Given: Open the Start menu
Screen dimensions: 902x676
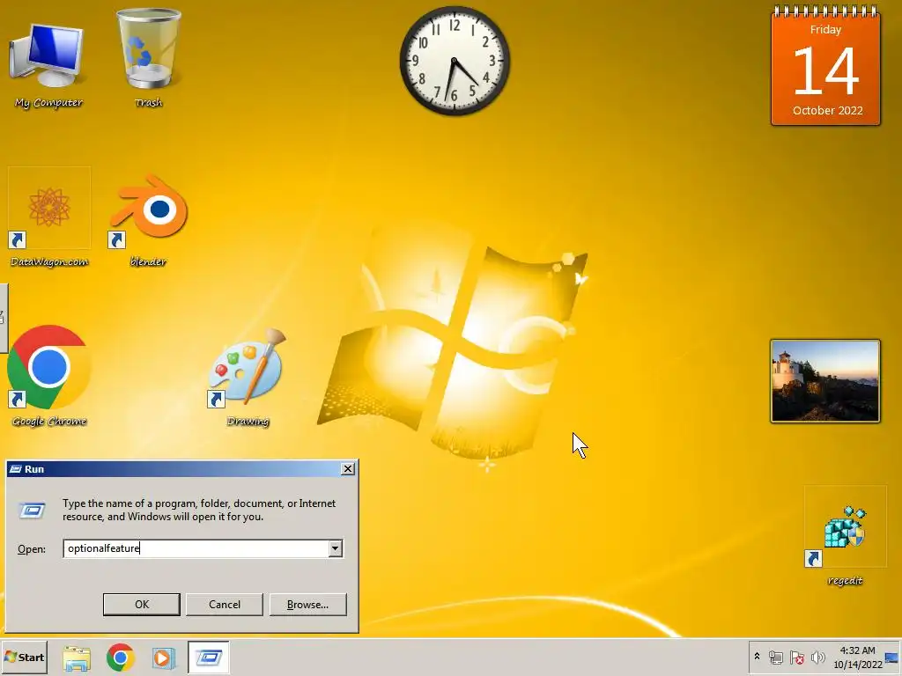Looking at the screenshot, I should tap(24, 657).
